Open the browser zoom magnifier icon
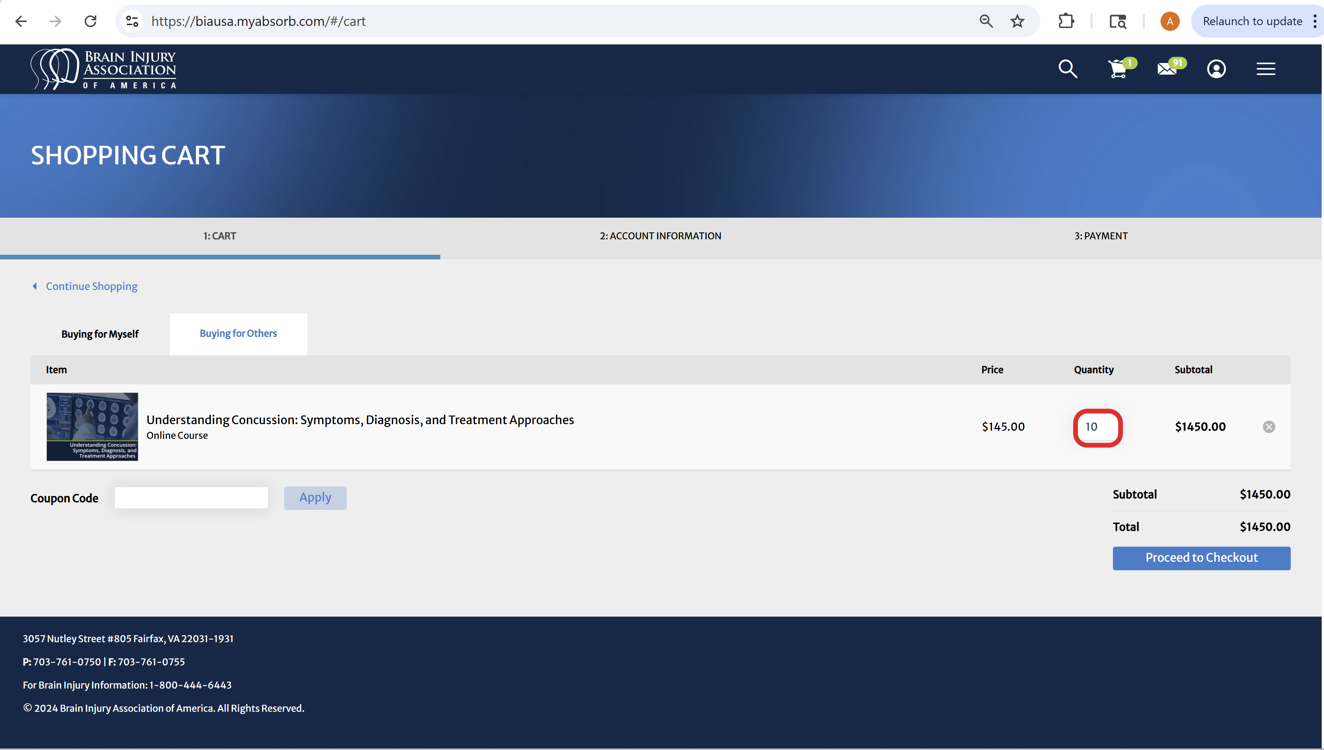The image size is (1324, 750). pyautogui.click(x=986, y=21)
